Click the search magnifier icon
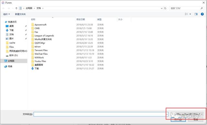 click(202, 8)
